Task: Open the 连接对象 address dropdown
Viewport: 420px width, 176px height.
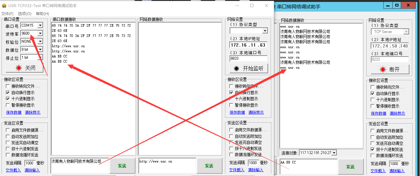Action: click(334, 153)
